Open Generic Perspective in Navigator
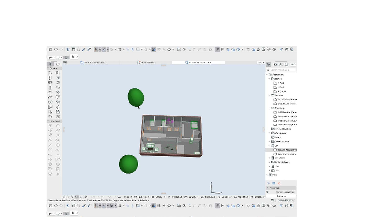 tap(285, 150)
